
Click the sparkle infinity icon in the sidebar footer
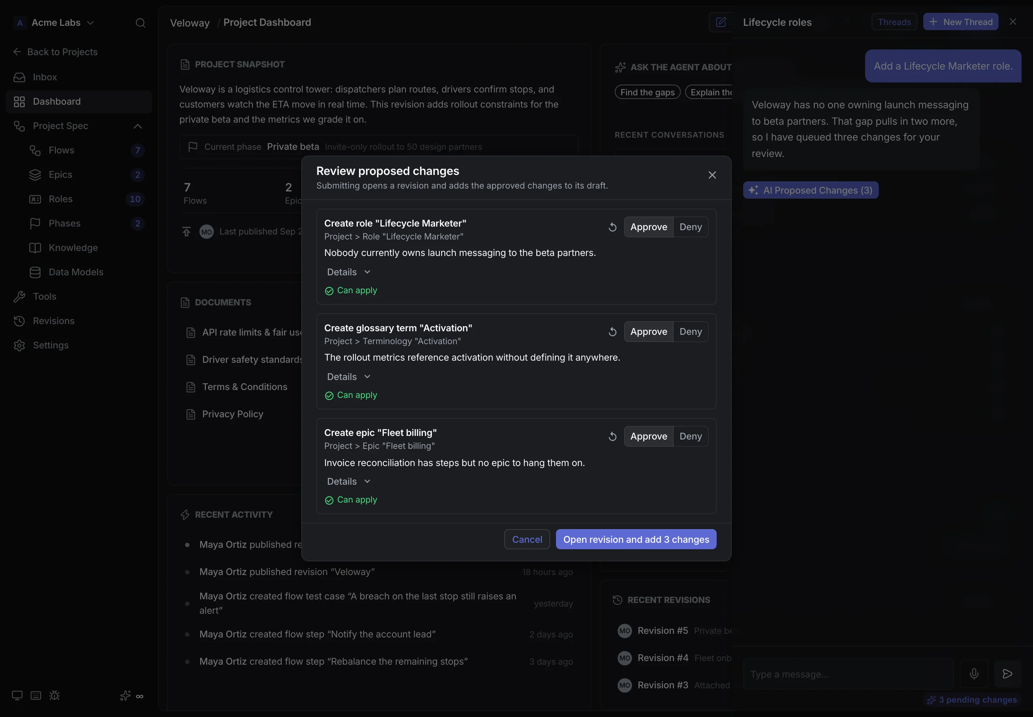(132, 696)
